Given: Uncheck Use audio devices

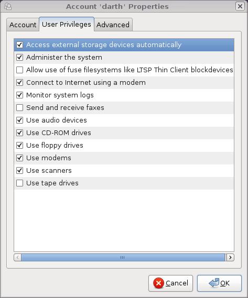Looking at the screenshot, I should point(19,120).
